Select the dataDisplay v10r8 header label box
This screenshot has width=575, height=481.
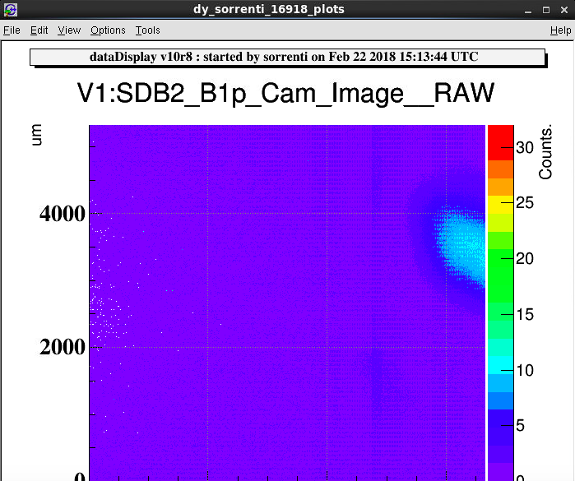pos(288,58)
